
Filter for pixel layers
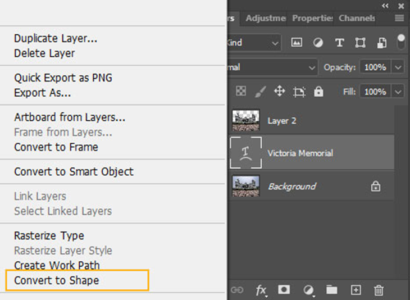pos(297,43)
